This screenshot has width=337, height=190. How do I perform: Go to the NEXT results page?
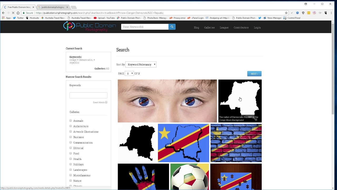coord(254,74)
